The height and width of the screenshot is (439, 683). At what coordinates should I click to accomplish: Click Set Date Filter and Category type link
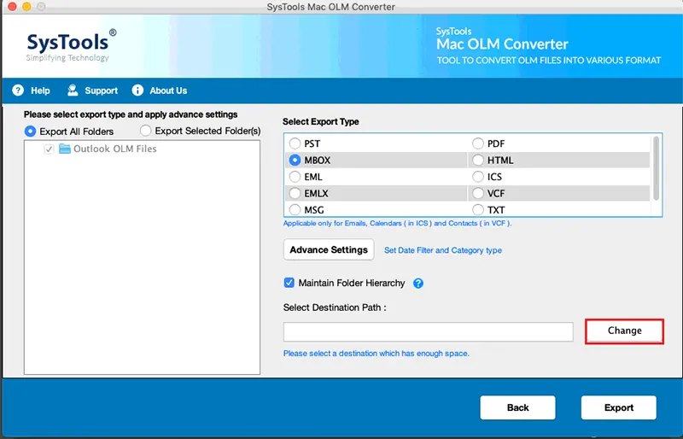pos(443,250)
